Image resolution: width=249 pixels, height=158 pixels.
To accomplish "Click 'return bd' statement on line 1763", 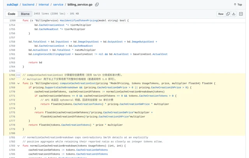I will tap(35, 62).
